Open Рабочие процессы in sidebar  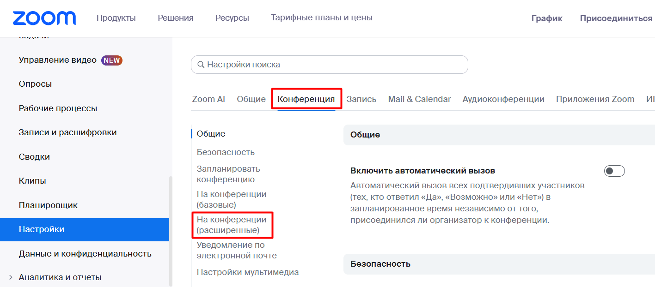coord(58,108)
